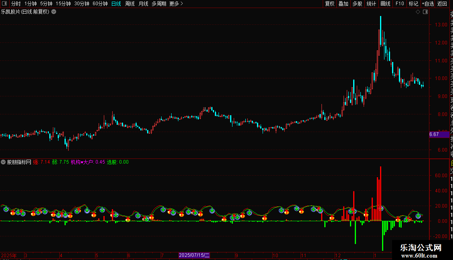
Task: Add stock with +自选 button
Action: (x=428, y=4)
